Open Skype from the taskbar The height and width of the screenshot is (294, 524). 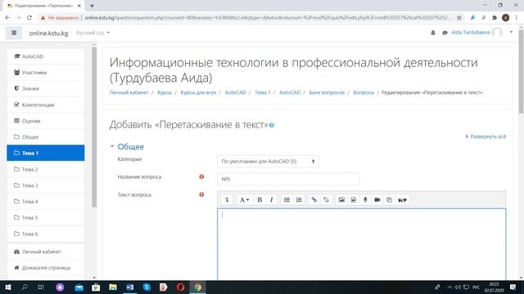coord(147,287)
